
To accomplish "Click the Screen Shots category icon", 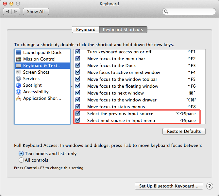I will (18, 72).
